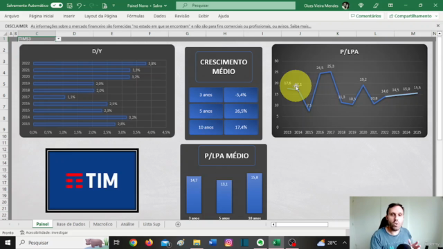
Task: Click the Compartilhamento share button
Action: click(x=410, y=16)
